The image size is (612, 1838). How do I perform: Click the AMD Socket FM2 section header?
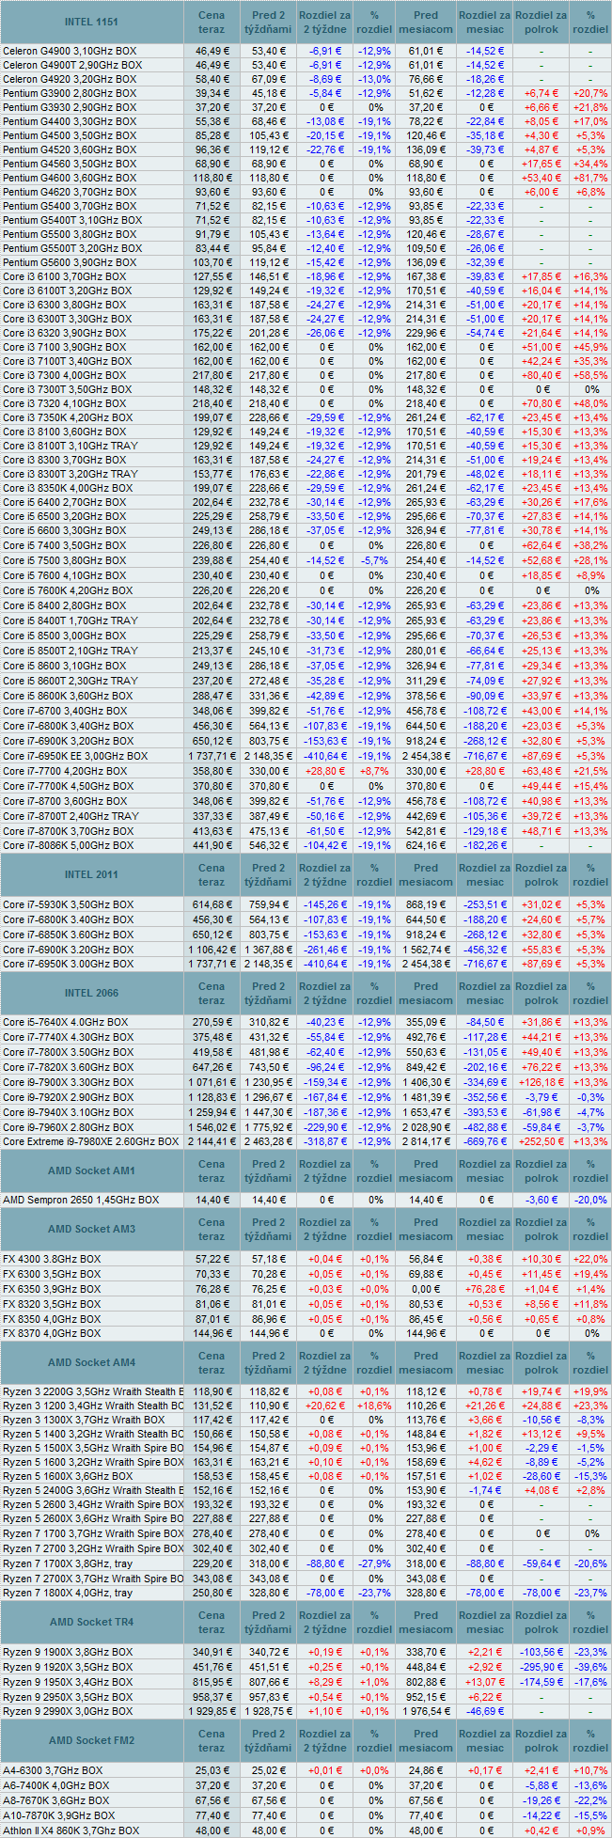point(92,1740)
